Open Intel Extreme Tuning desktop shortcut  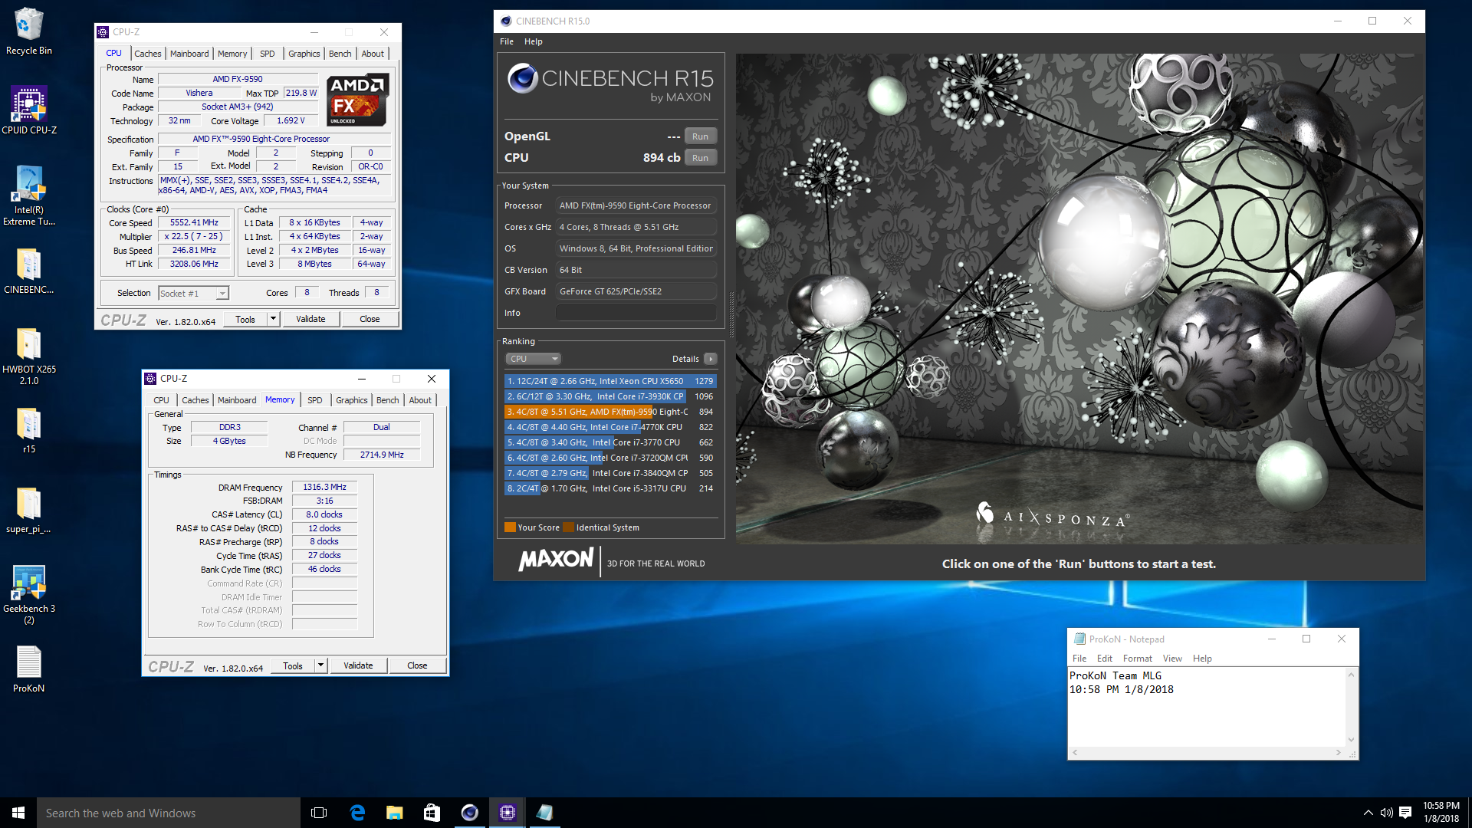tap(28, 195)
